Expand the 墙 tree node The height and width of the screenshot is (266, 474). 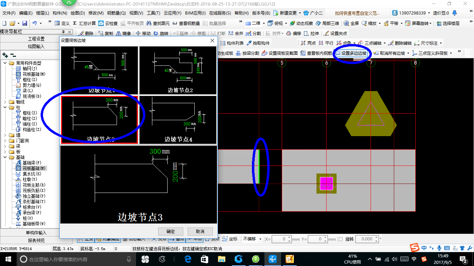(5, 135)
